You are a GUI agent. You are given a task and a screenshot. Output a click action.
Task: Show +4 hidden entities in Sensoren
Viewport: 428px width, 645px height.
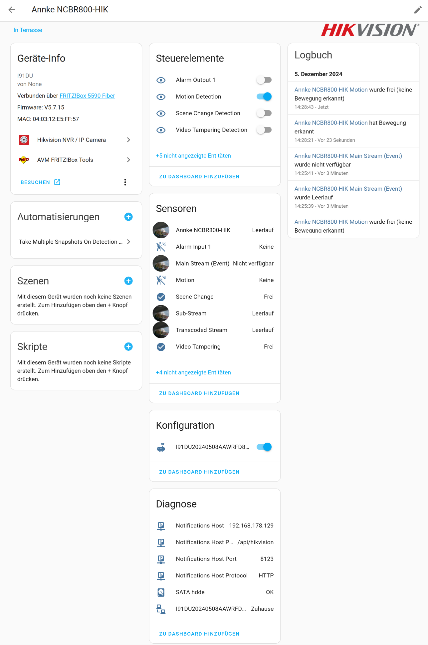click(x=193, y=372)
